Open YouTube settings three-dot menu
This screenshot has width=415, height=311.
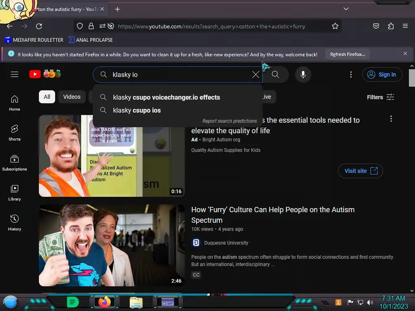pos(351,75)
